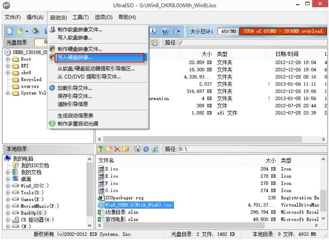This screenshot has width=329, height=240.
Task: Click the orange 705% of 650MB capacity bar
Action: point(283,31)
